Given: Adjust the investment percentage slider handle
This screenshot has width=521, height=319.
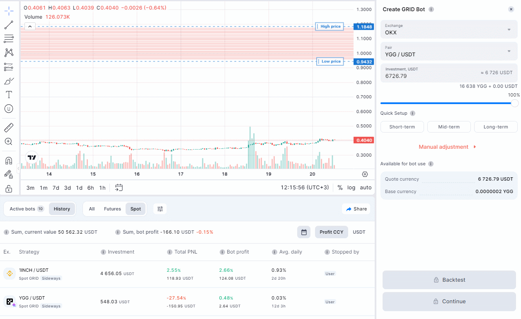Looking at the screenshot, I should 514,103.
